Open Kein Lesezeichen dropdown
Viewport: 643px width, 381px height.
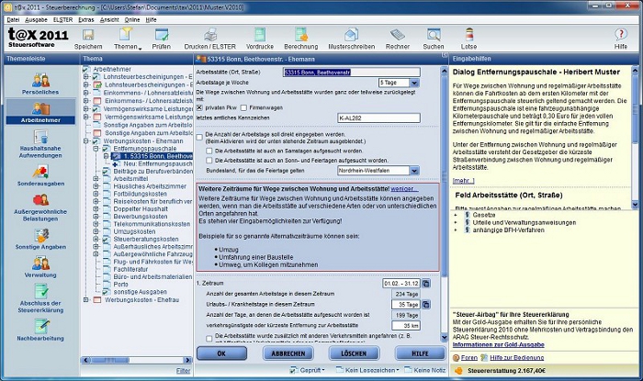pos(367,370)
